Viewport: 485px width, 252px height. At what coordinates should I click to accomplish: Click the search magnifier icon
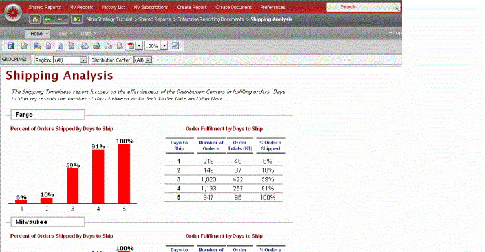click(395, 7)
